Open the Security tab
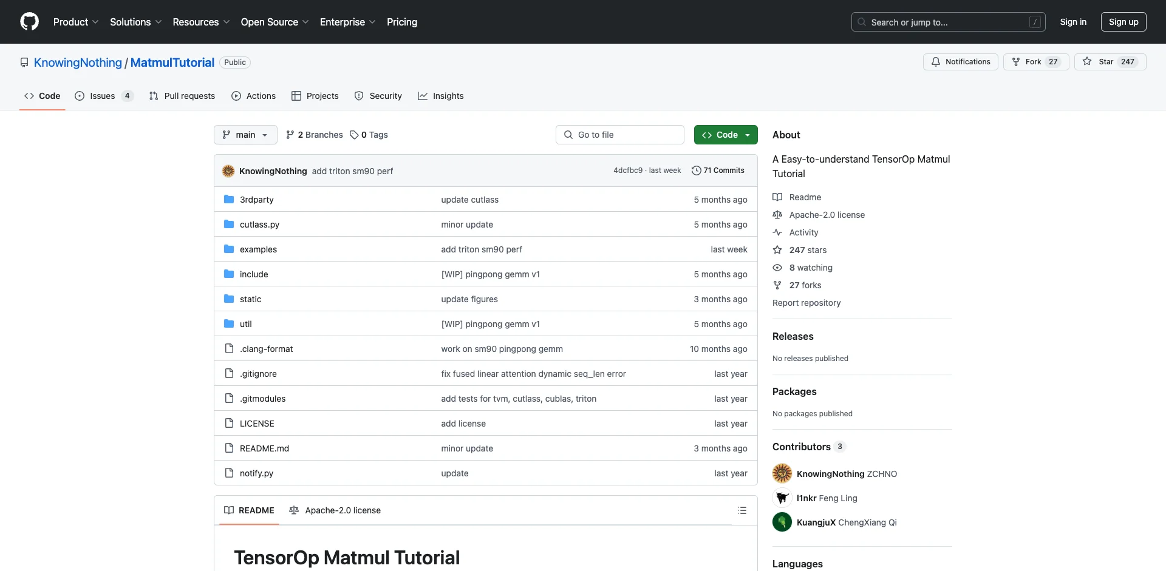This screenshot has width=1166, height=571. 378,96
